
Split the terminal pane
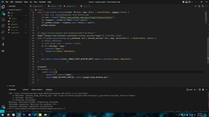click(200, 90)
